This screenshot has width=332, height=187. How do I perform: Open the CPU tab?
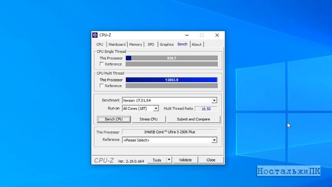[100, 45]
